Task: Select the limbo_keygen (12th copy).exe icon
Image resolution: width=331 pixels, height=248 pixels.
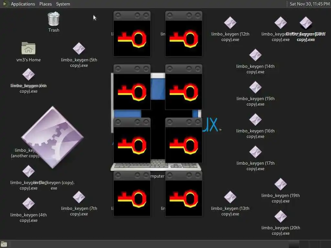Action: pyautogui.click(x=230, y=23)
